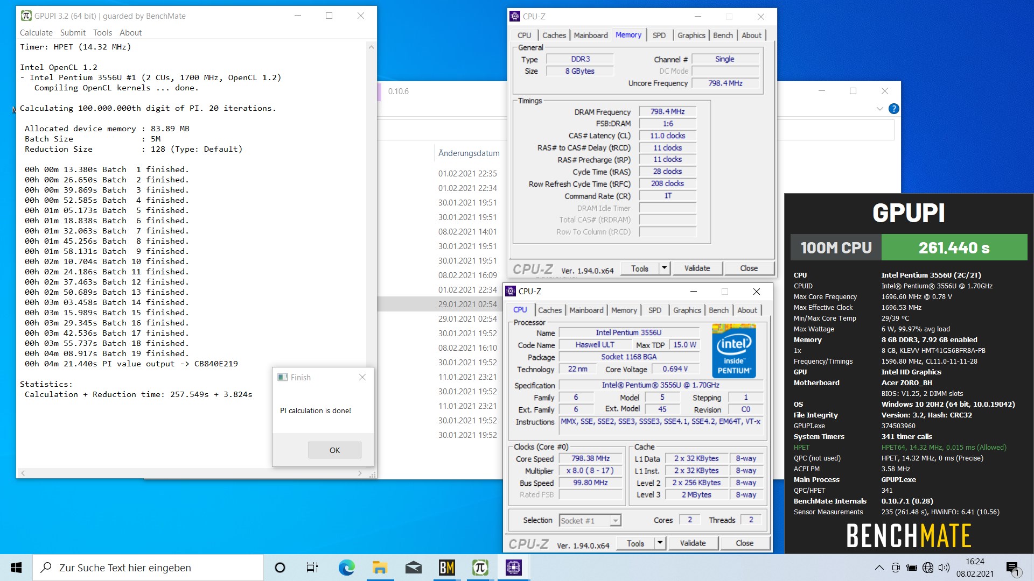Viewport: 1034px width, 581px height.
Task: Click the battery icon in system tray
Action: point(911,568)
